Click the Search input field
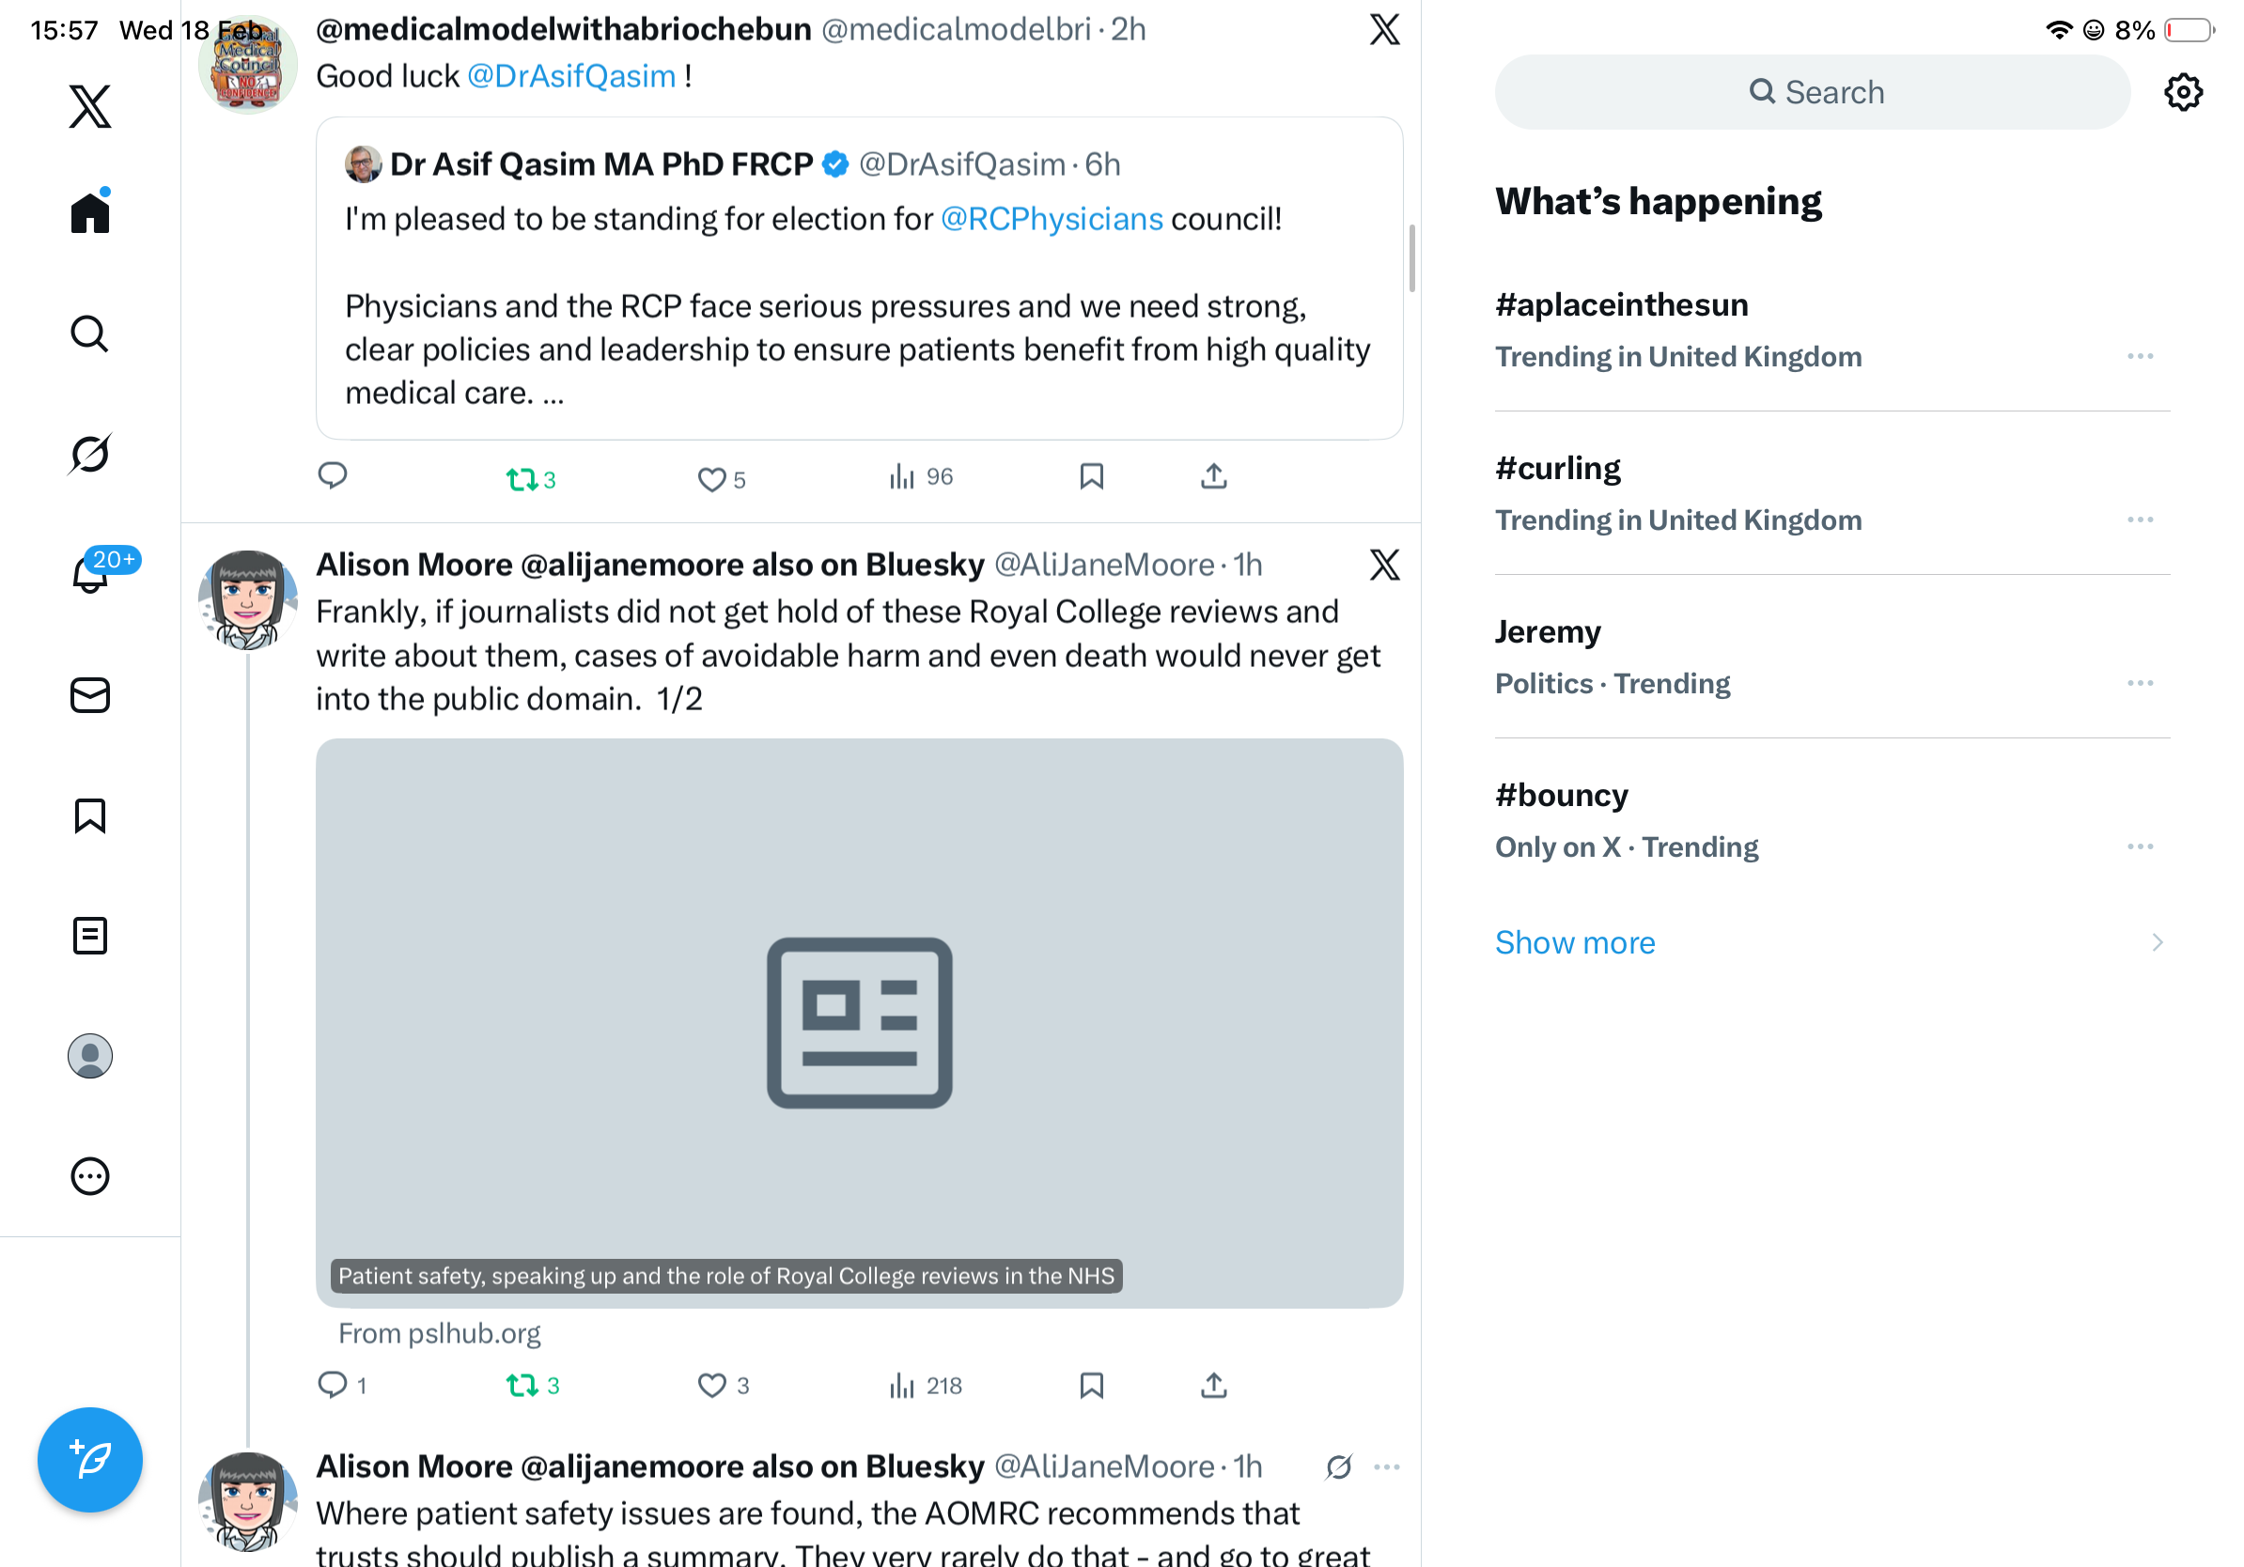2244x1567 pixels. [x=1812, y=93]
